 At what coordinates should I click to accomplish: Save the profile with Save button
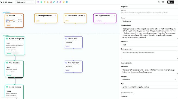(170, 2)
